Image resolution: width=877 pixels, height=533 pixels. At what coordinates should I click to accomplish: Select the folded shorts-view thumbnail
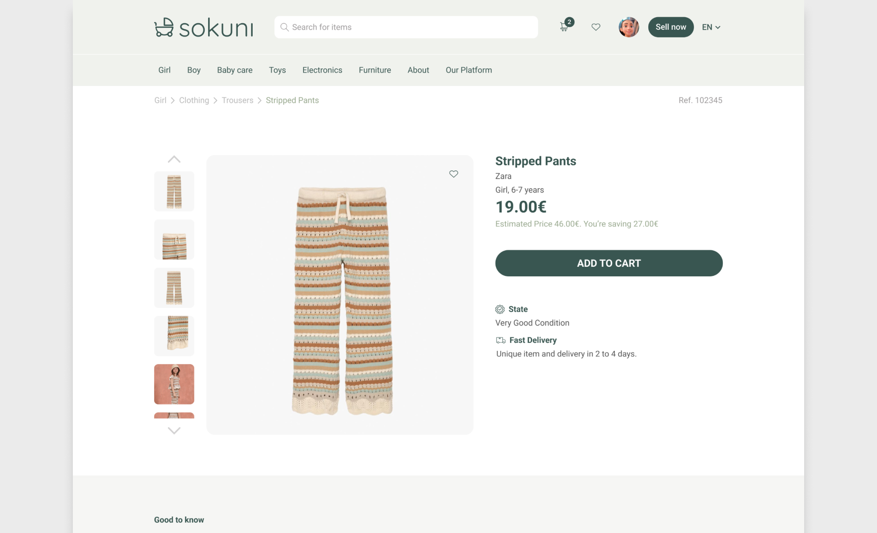[x=174, y=240]
